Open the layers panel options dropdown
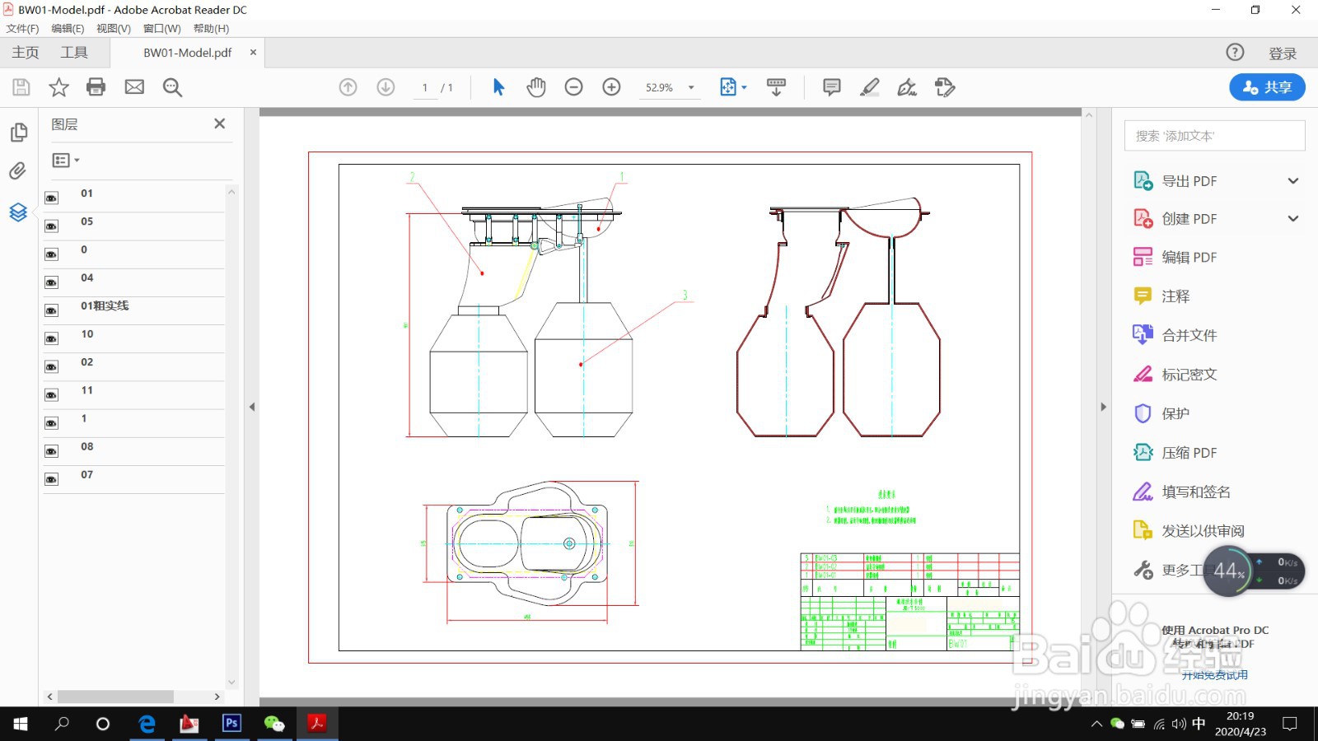The height and width of the screenshot is (741, 1318). pyautogui.click(x=66, y=161)
